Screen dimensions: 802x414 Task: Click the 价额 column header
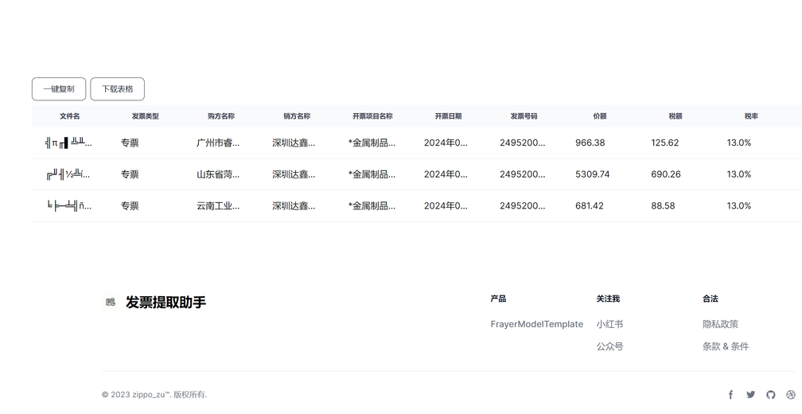pyautogui.click(x=599, y=116)
